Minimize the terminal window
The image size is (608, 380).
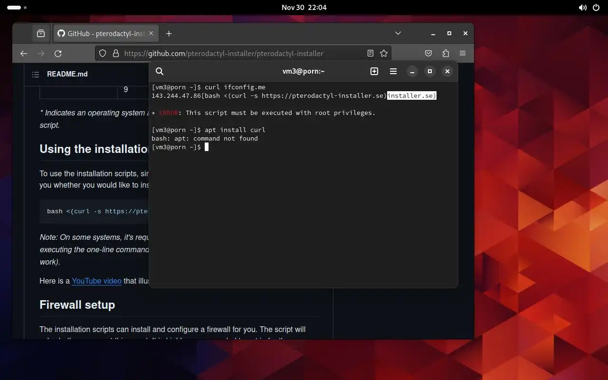(x=412, y=71)
